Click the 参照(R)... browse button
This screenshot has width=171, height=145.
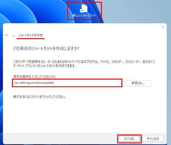coord(138,83)
